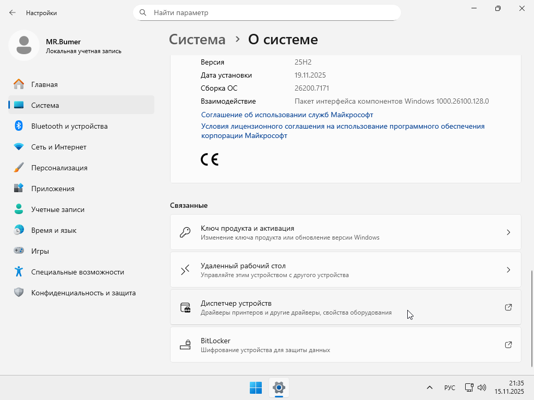Open Сеть и Интернет settings
This screenshot has height=400, width=534.
[58, 147]
